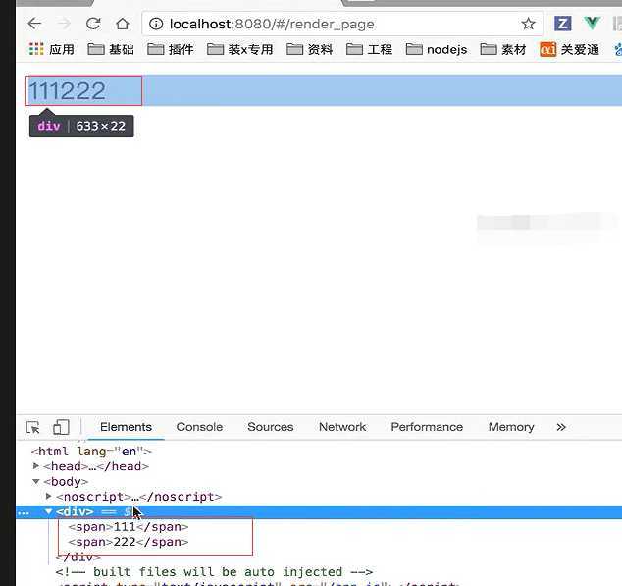Open the 基础 bookmark folder
Viewport: 622px width, 586px height.
pos(111,49)
